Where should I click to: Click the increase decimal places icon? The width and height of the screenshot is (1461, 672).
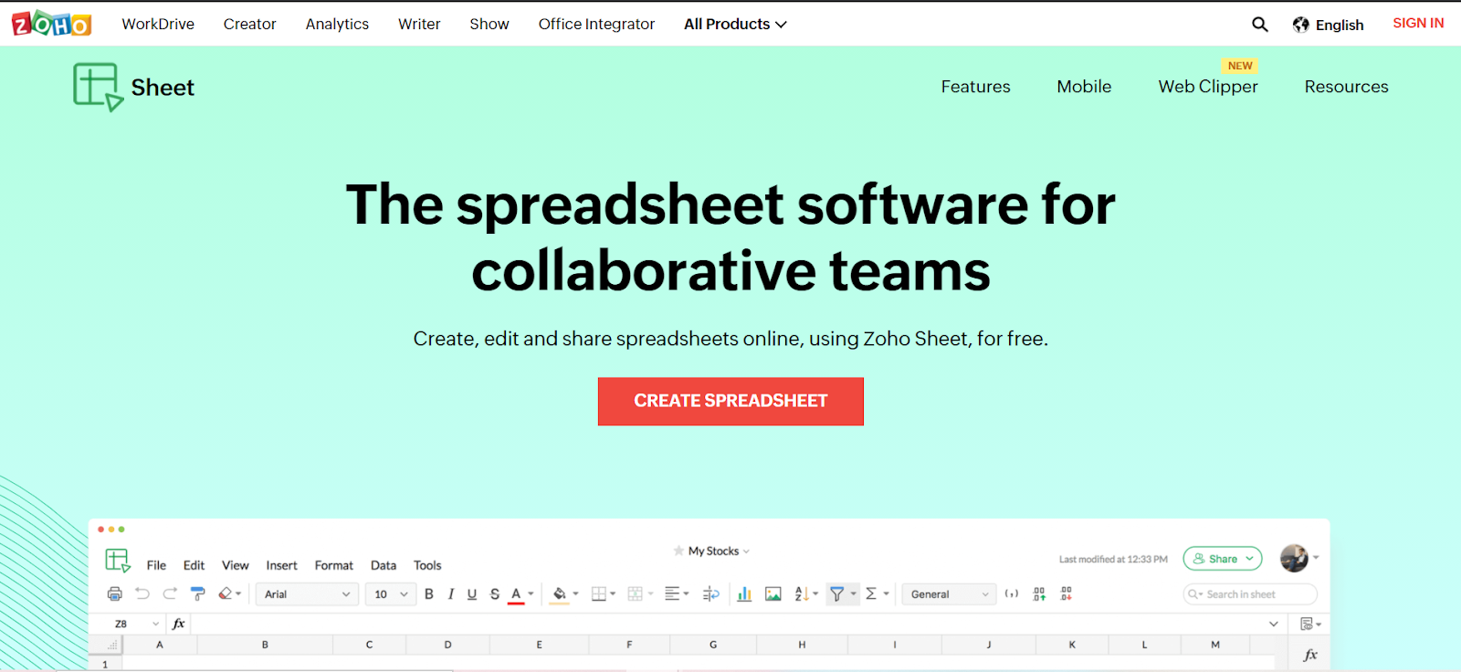(1039, 594)
